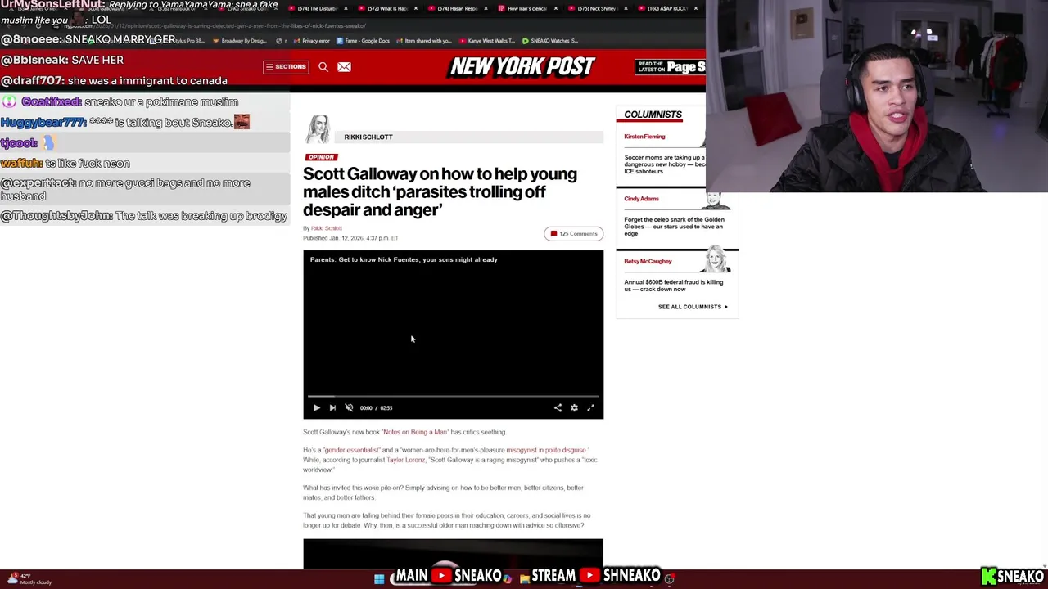The image size is (1048, 589).
Task: Switch to How Iran's clerical tab
Action: pos(526,8)
